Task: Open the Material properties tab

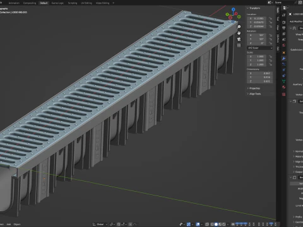Action: pos(283,87)
